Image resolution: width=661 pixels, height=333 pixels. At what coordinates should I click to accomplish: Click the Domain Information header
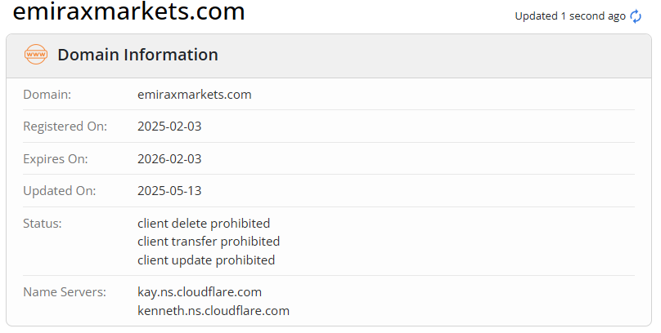click(137, 55)
